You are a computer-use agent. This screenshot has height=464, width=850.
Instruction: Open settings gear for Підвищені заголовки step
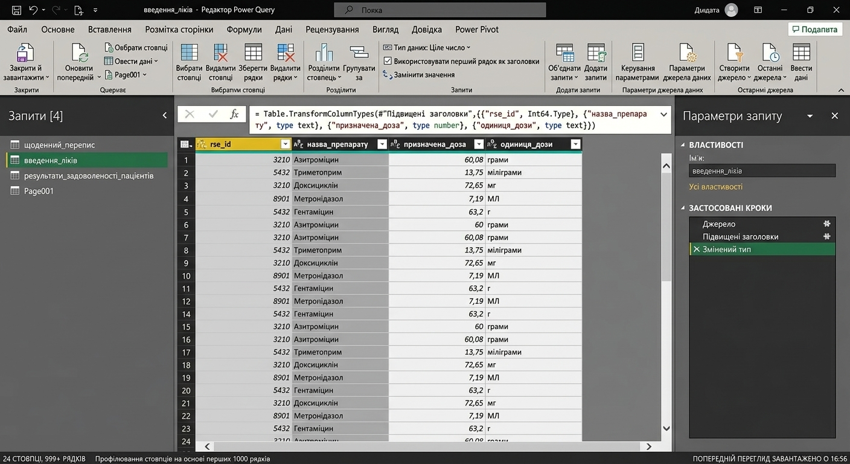click(827, 236)
